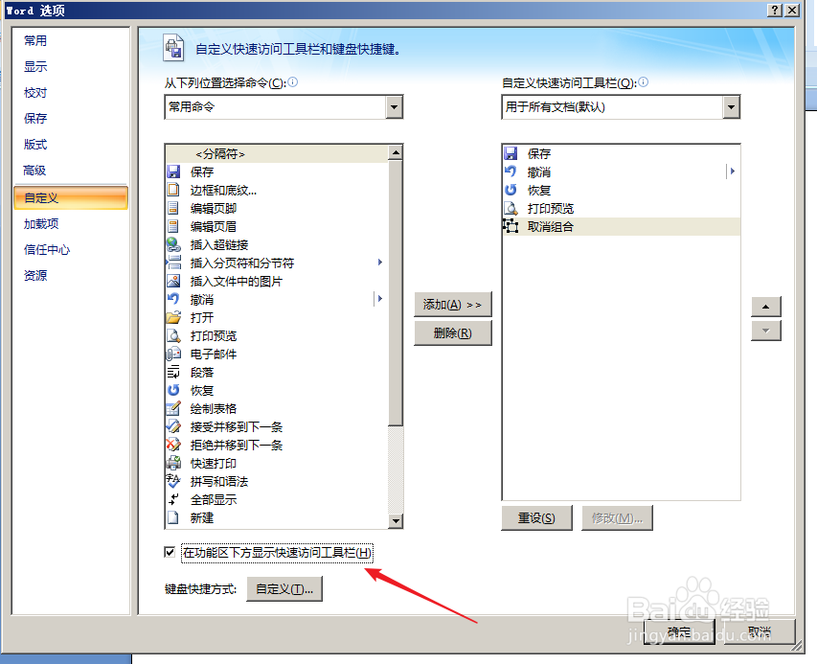The height and width of the screenshot is (664, 817).
Task: Open the 常用命令 command source dropdown
Action: pyautogui.click(x=394, y=107)
